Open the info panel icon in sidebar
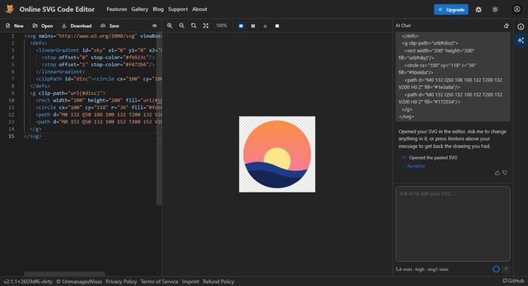 pos(521,26)
